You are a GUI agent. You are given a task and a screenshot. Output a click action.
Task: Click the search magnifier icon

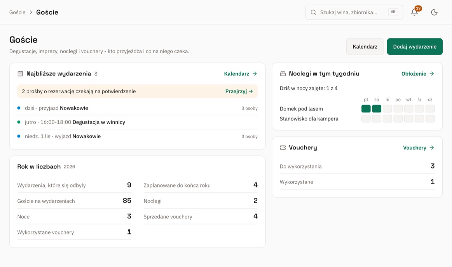coord(313,12)
